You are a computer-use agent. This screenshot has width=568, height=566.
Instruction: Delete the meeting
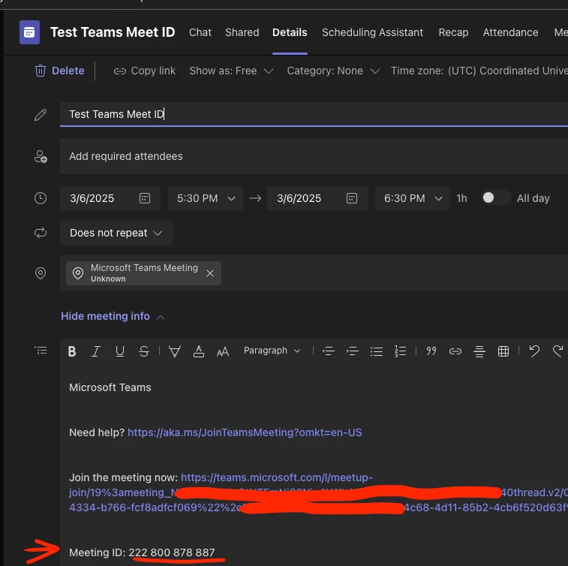coord(59,71)
